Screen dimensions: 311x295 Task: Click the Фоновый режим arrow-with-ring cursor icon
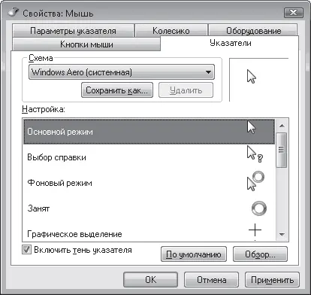[x=255, y=181]
